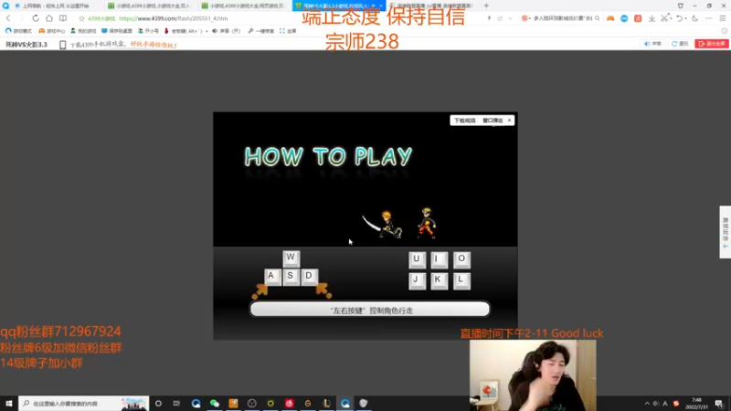Click the O key in the tutorial

[x=461, y=259]
